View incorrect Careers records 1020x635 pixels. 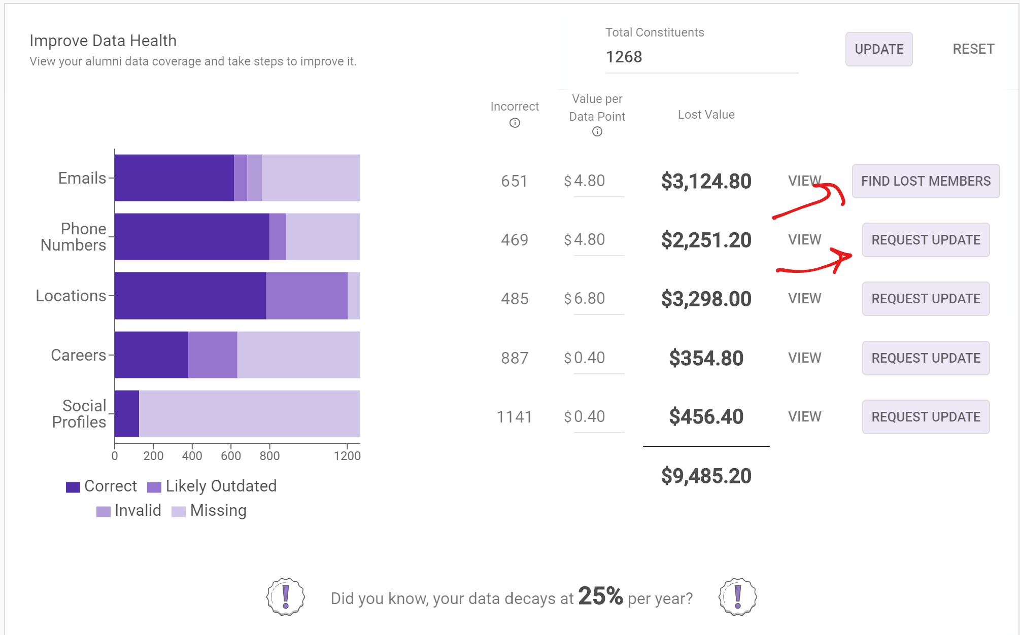pyautogui.click(x=804, y=358)
